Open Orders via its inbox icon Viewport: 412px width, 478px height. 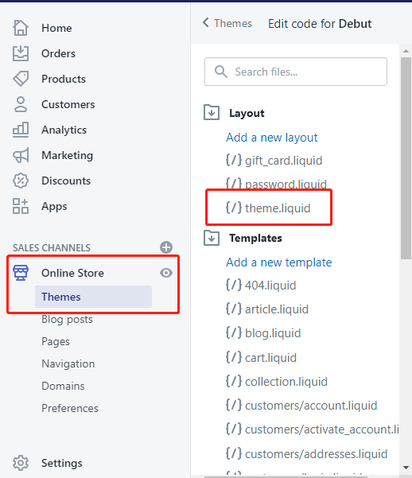tap(21, 53)
